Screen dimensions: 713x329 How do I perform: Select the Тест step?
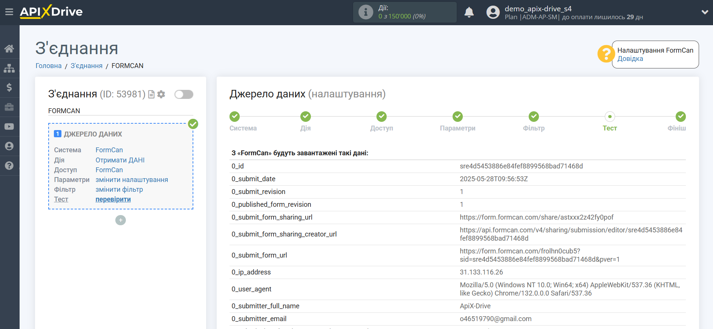(610, 128)
